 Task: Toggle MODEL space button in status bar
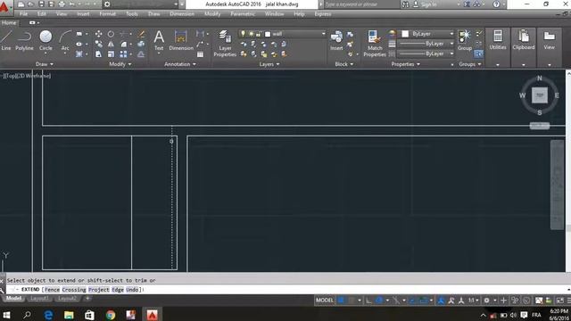click(325, 300)
